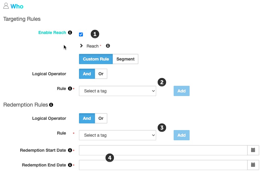Click the Redemption End Date info icon

click(70, 165)
